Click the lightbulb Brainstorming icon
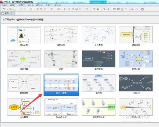The width and height of the screenshot is (159, 127). click(90, 9)
